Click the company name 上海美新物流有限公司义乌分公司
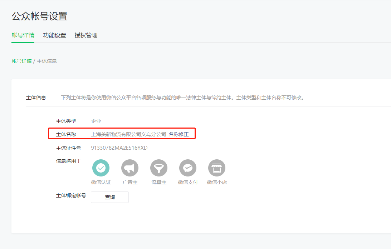The height and width of the screenshot is (249, 391). (x=128, y=134)
